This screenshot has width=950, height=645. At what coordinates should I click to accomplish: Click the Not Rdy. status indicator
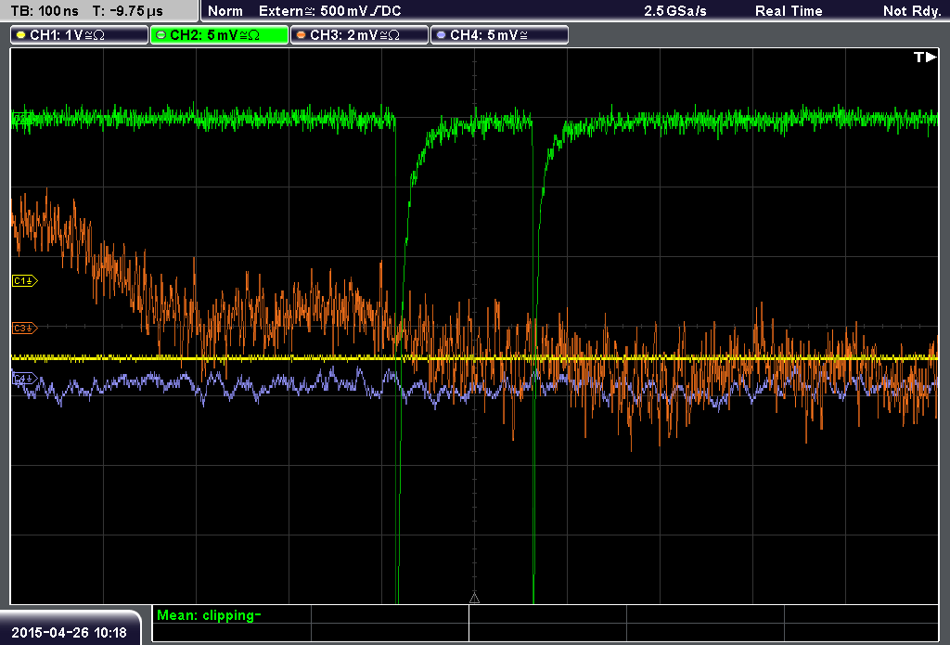pyautogui.click(x=912, y=11)
